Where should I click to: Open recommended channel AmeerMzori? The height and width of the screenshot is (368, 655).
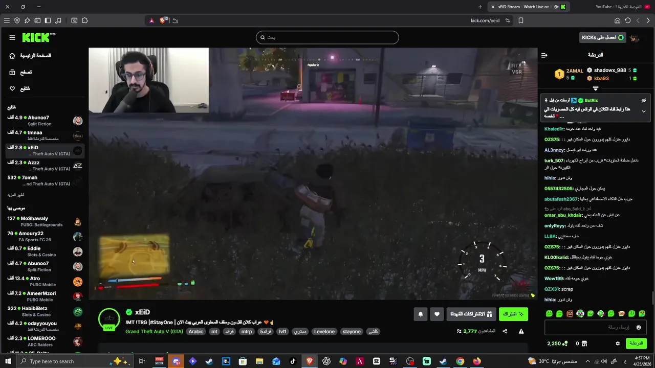coord(45,296)
